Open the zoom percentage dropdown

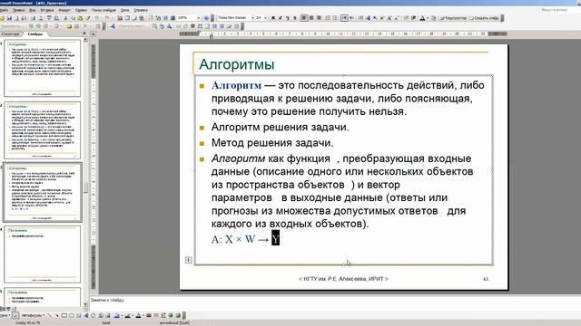[x=199, y=18]
